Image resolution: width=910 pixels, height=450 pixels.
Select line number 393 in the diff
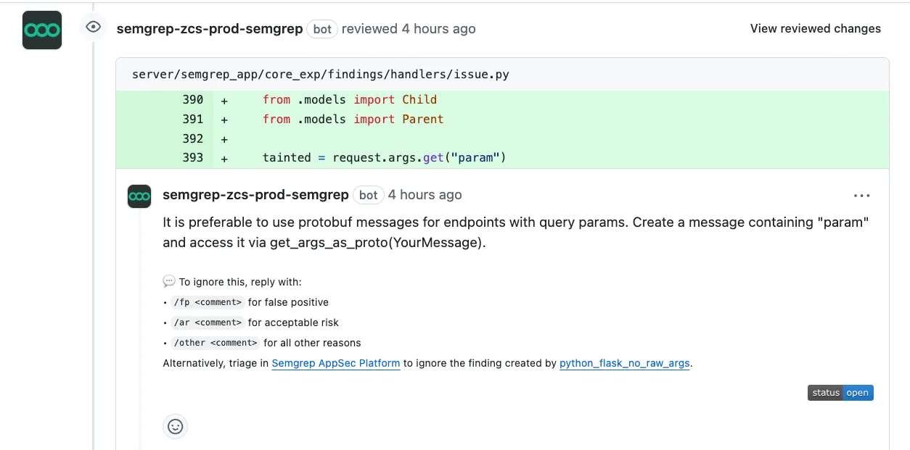point(192,158)
